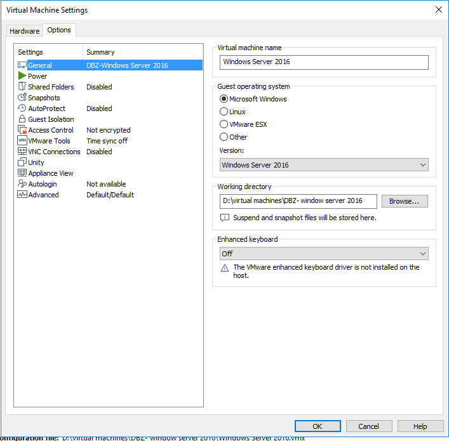
Task: Click the Summary column header
Action: [x=143, y=52]
